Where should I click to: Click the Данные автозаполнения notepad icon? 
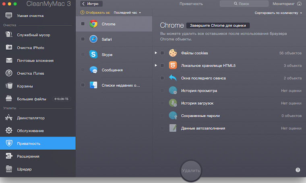(173, 128)
